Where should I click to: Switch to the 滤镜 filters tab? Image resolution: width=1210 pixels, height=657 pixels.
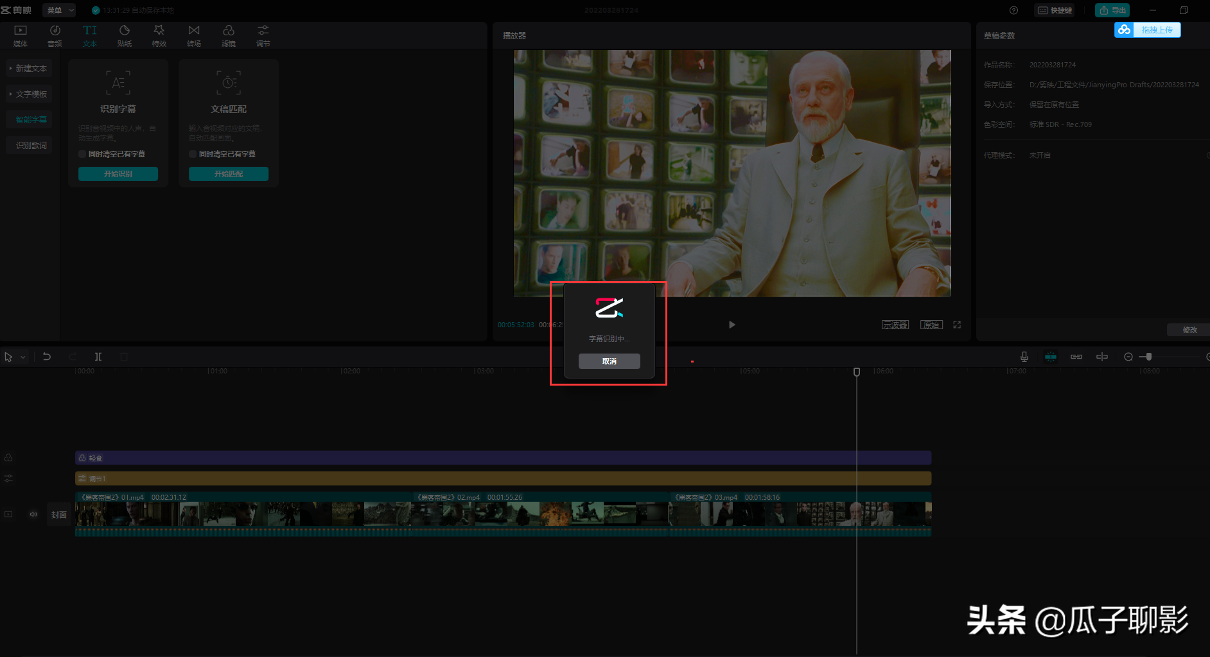tap(229, 36)
